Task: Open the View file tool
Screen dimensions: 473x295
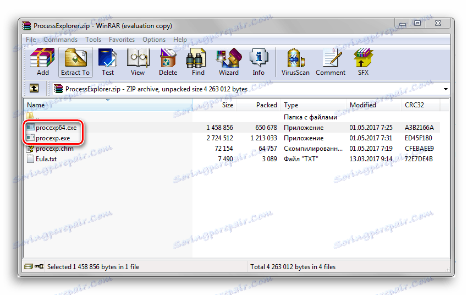Action: click(138, 62)
